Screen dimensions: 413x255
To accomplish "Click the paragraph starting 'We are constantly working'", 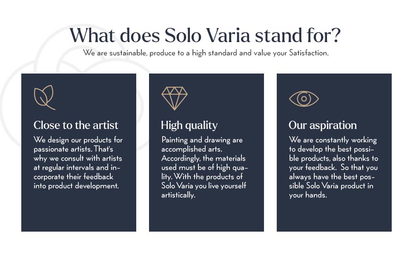I will point(333,167).
